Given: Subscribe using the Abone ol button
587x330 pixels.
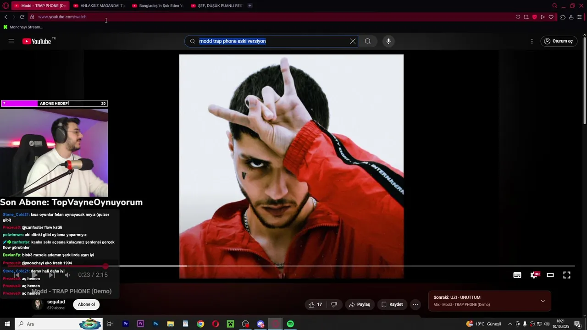Looking at the screenshot, I should coord(86,304).
